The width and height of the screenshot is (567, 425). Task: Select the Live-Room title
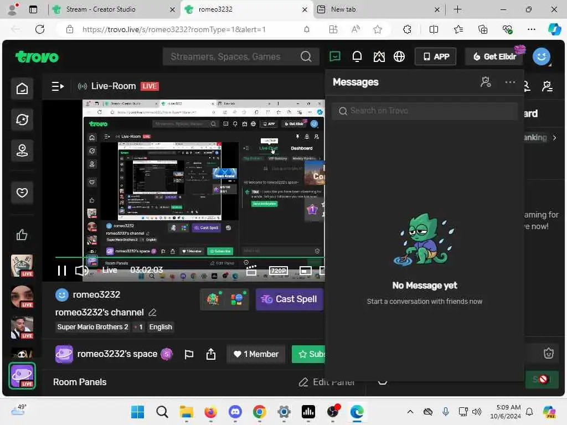pyautogui.click(x=113, y=86)
